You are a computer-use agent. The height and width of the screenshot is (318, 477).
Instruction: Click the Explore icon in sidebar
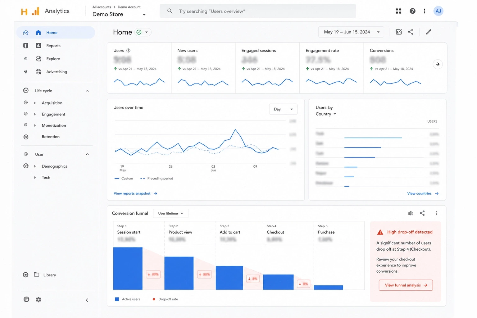[x=39, y=59]
